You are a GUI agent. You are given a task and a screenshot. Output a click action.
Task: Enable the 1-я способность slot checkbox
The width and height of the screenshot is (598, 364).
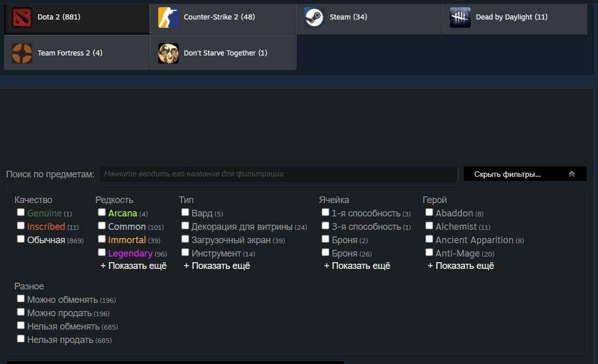pyautogui.click(x=325, y=212)
